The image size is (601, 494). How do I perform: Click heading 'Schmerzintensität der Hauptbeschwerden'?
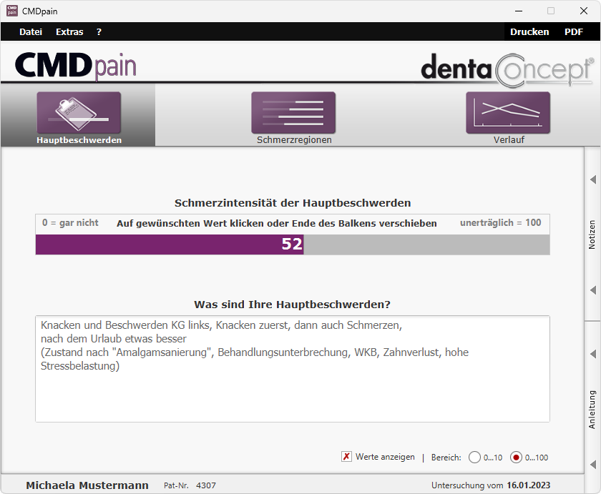tap(293, 203)
